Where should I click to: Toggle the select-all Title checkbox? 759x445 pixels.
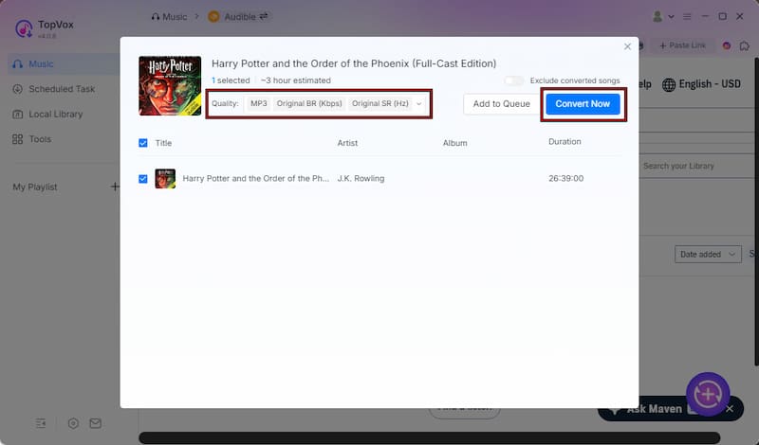coord(143,143)
